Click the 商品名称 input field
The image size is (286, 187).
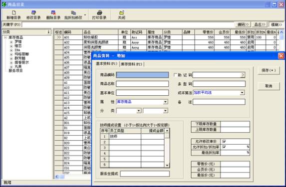(142, 84)
